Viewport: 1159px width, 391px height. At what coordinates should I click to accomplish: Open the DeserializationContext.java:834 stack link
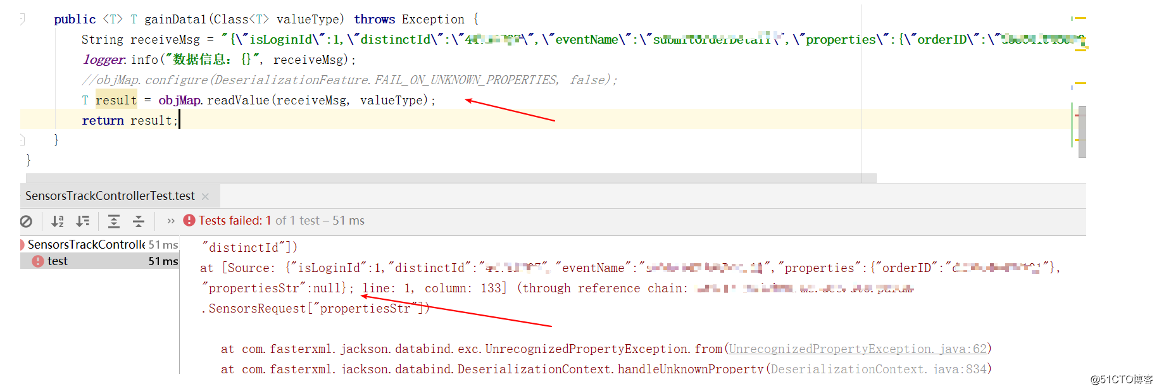(x=879, y=369)
